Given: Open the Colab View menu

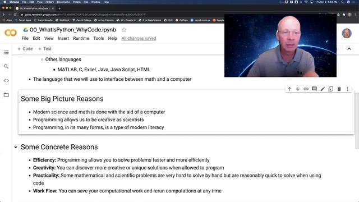Looking at the screenshot, I should click(49, 38).
